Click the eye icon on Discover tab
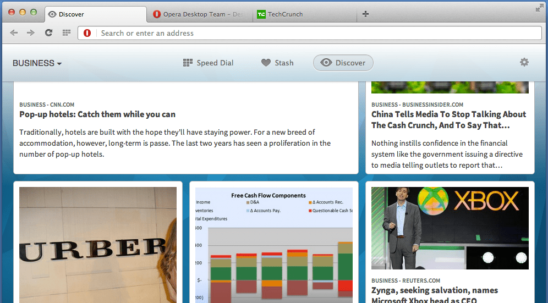 52,14
